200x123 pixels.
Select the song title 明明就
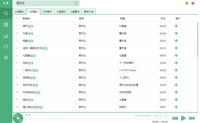(26, 78)
